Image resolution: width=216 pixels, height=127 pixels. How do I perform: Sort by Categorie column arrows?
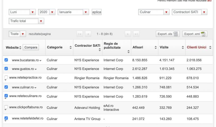point(70,48)
